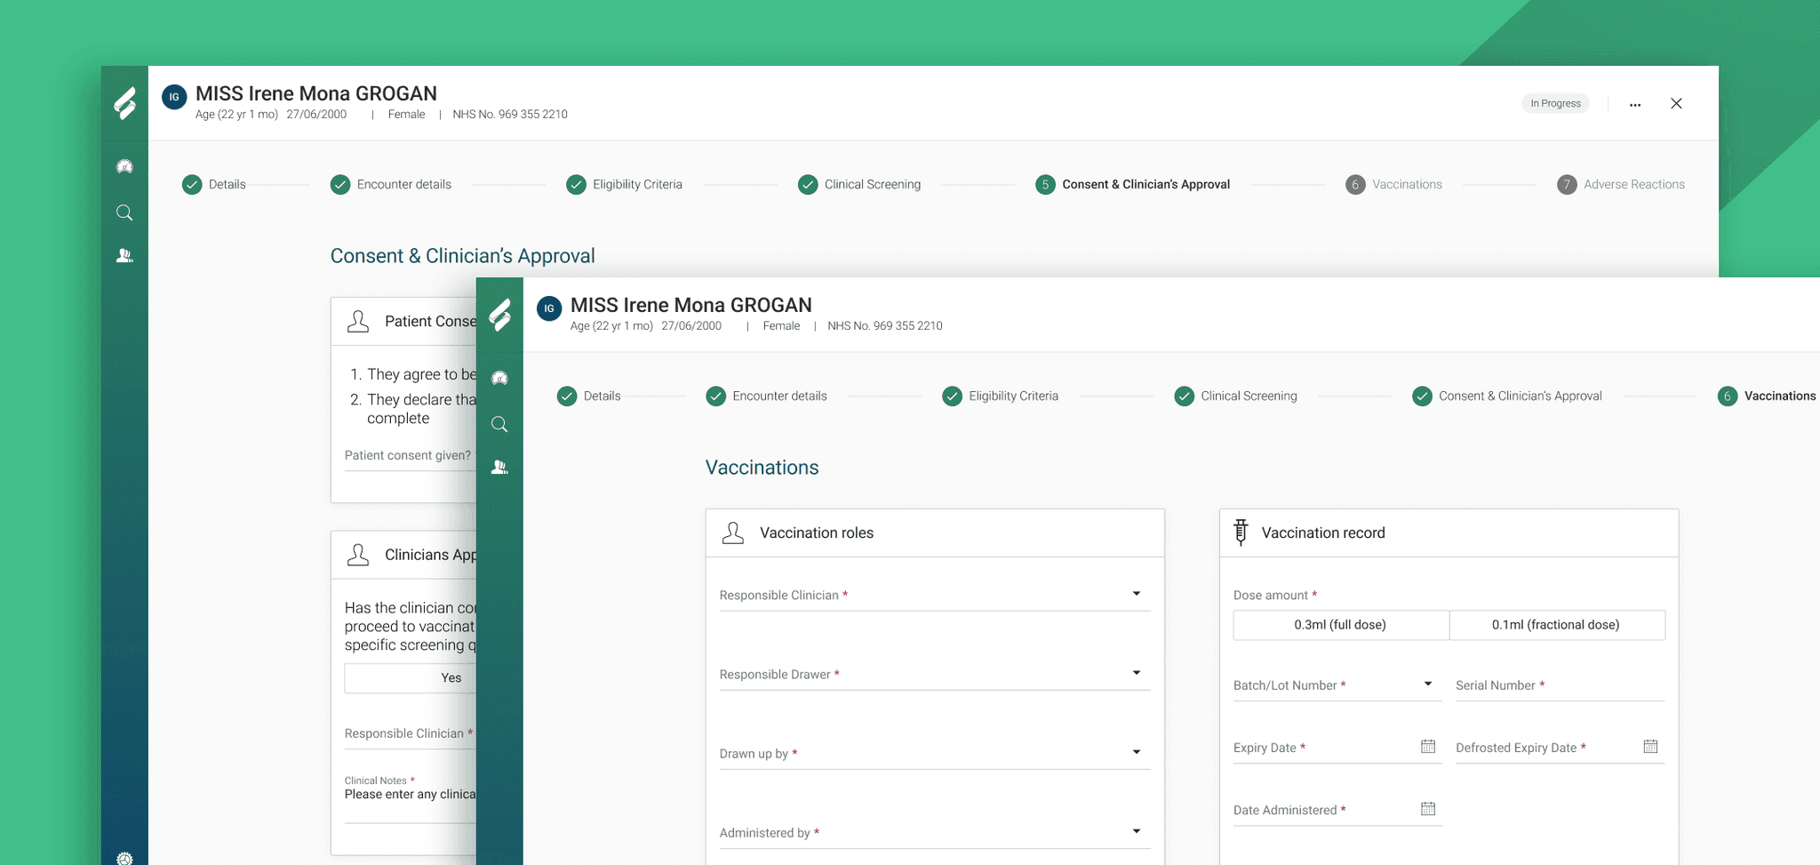Image resolution: width=1820 pixels, height=865 pixels.
Task: Click patient name in back window header
Action: [x=316, y=93]
